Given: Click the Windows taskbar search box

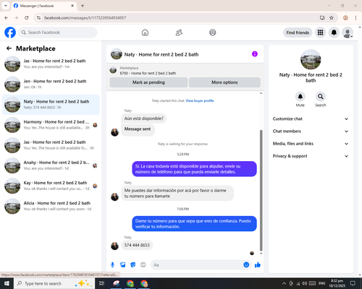Looking at the screenshot, I should click(x=54, y=283).
